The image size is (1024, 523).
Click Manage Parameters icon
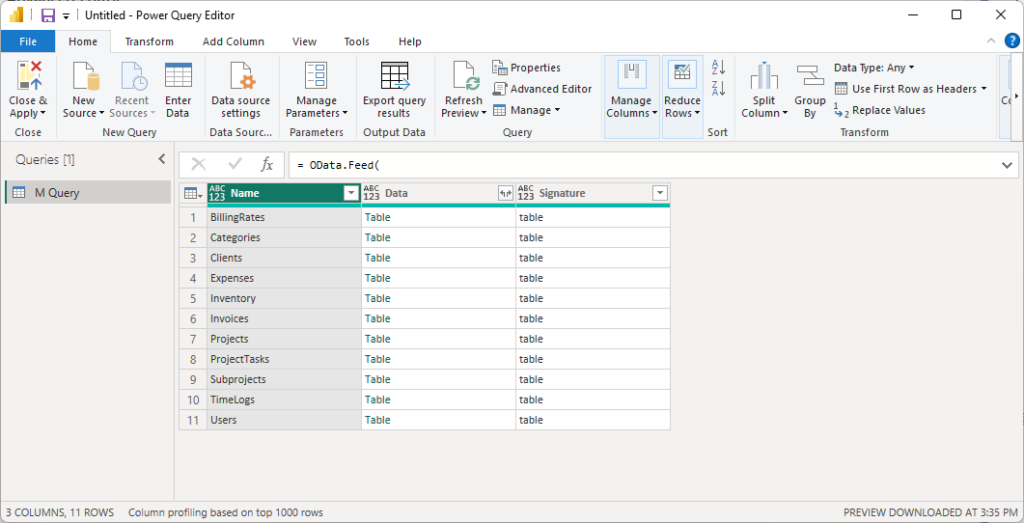(x=317, y=75)
